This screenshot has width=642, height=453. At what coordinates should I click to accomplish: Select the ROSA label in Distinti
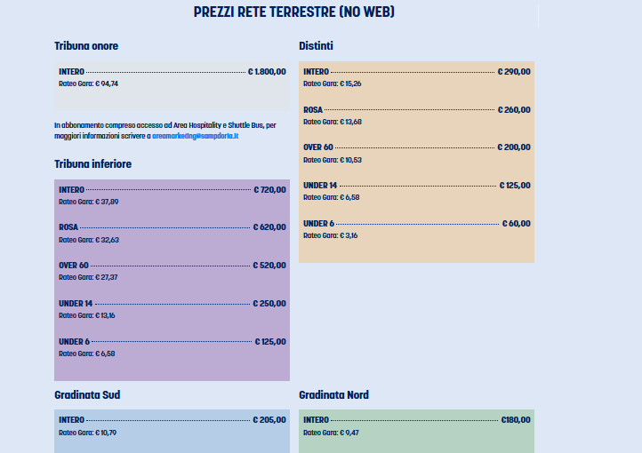point(313,110)
